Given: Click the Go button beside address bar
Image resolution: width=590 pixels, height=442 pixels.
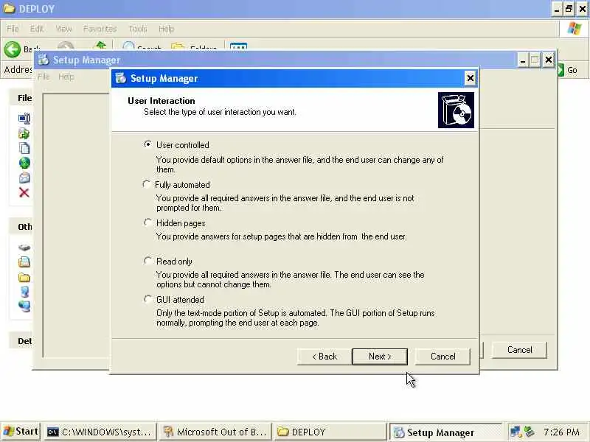Looking at the screenshot, I should (x=567, y=70).
